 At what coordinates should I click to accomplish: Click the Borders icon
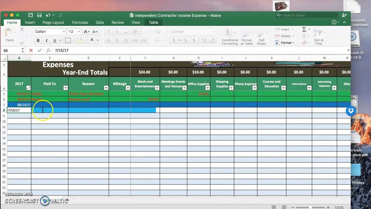(68, 40)
